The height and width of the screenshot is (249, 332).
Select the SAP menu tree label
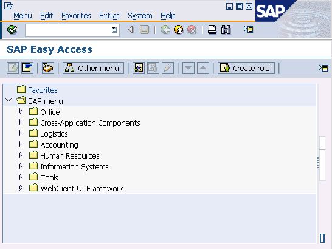pos(46,101)
